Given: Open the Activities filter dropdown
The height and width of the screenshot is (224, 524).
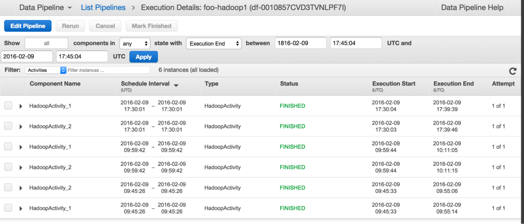Looking at the screenshot, I should pos(45,70).
